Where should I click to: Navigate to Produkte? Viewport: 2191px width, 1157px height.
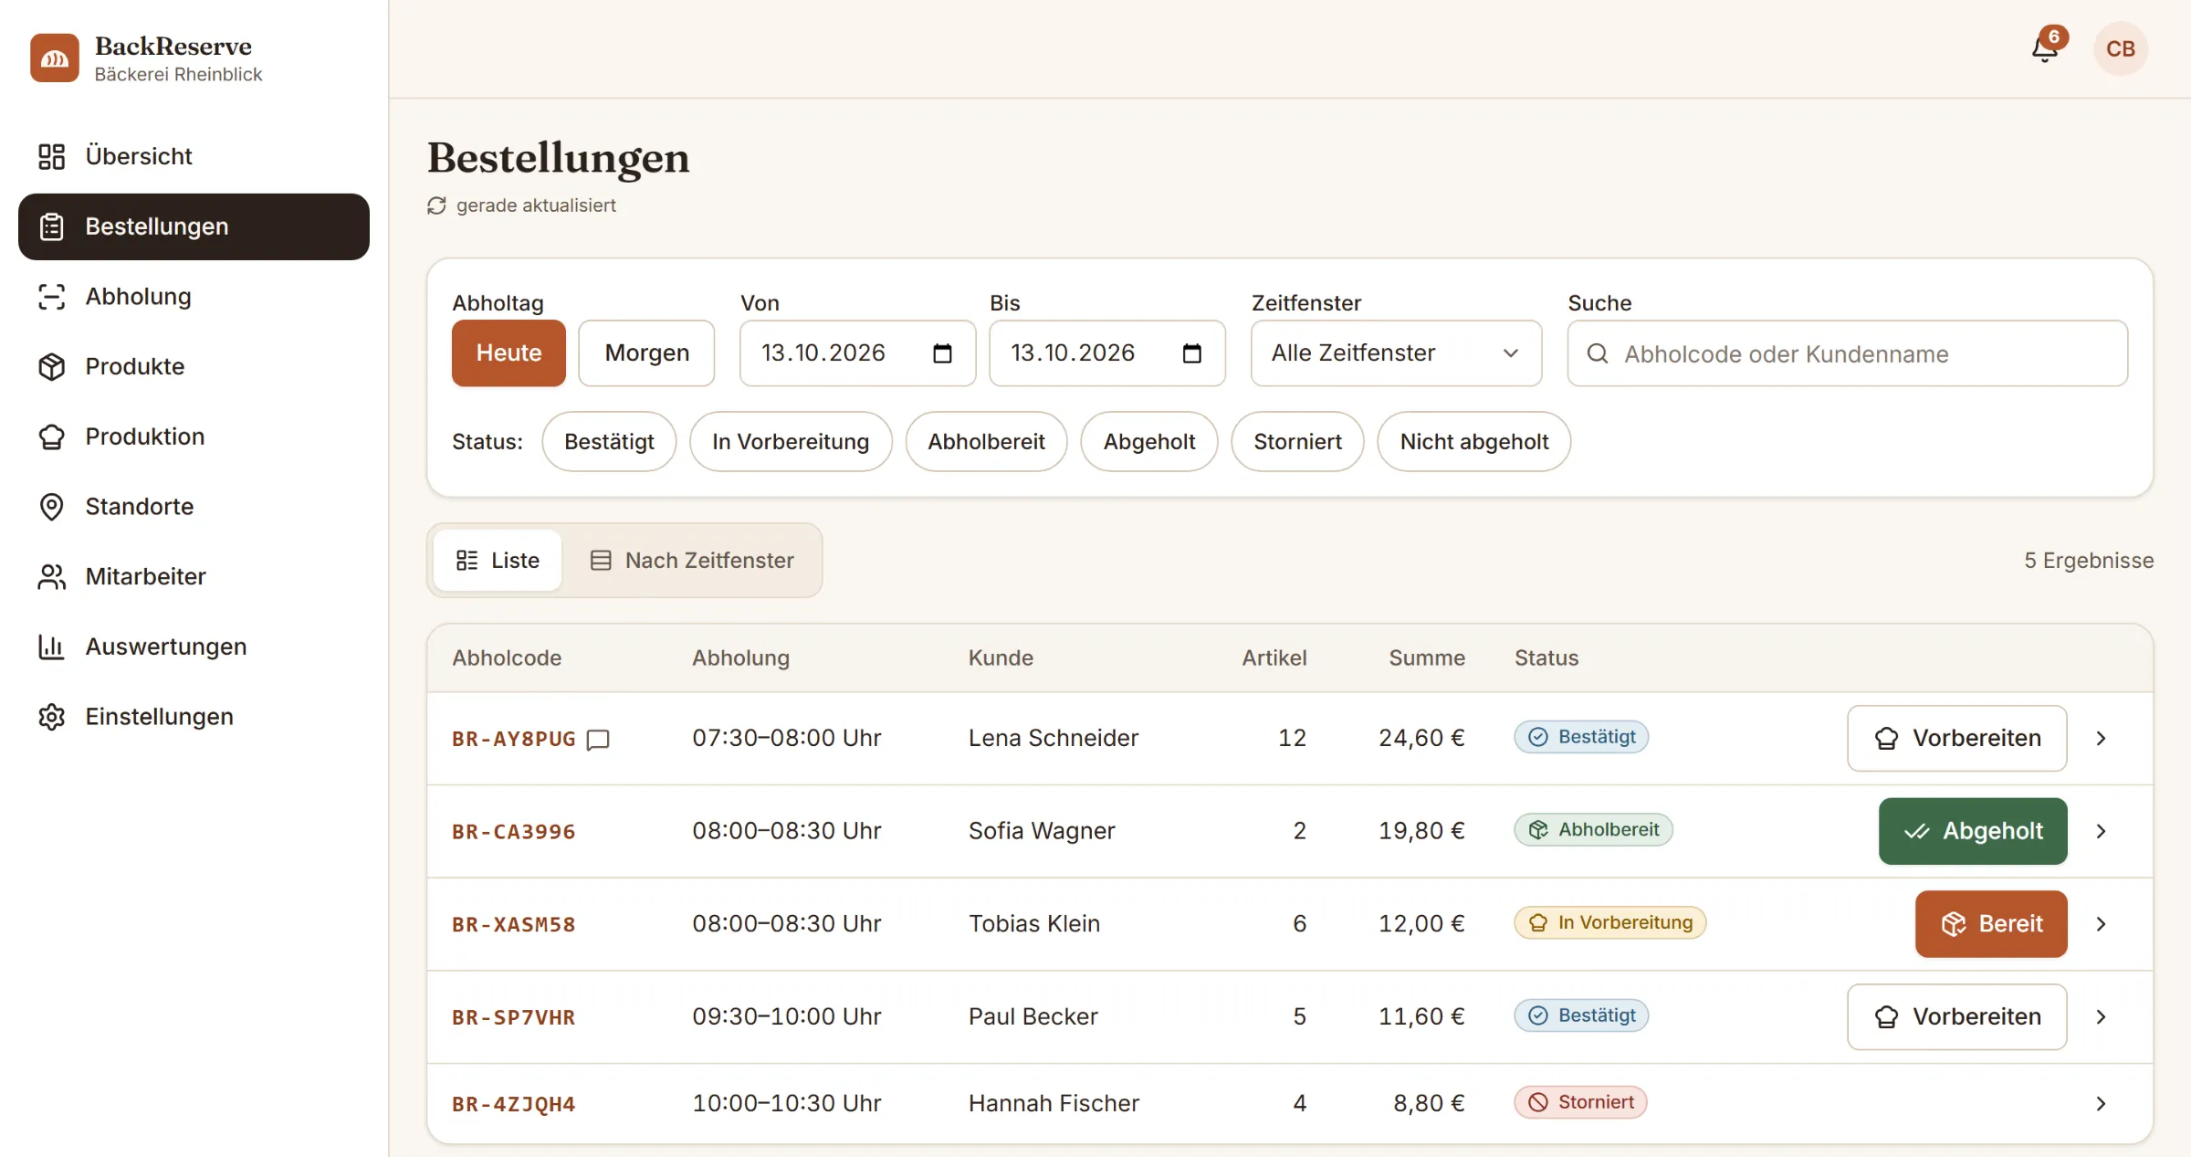(194, 366)
